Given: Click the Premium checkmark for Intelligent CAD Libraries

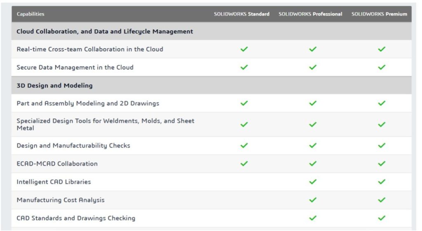Looking at the screenshot, I should 382,182.
